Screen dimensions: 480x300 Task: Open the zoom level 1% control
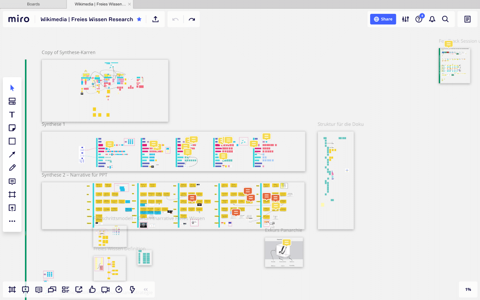pos(468,289)
